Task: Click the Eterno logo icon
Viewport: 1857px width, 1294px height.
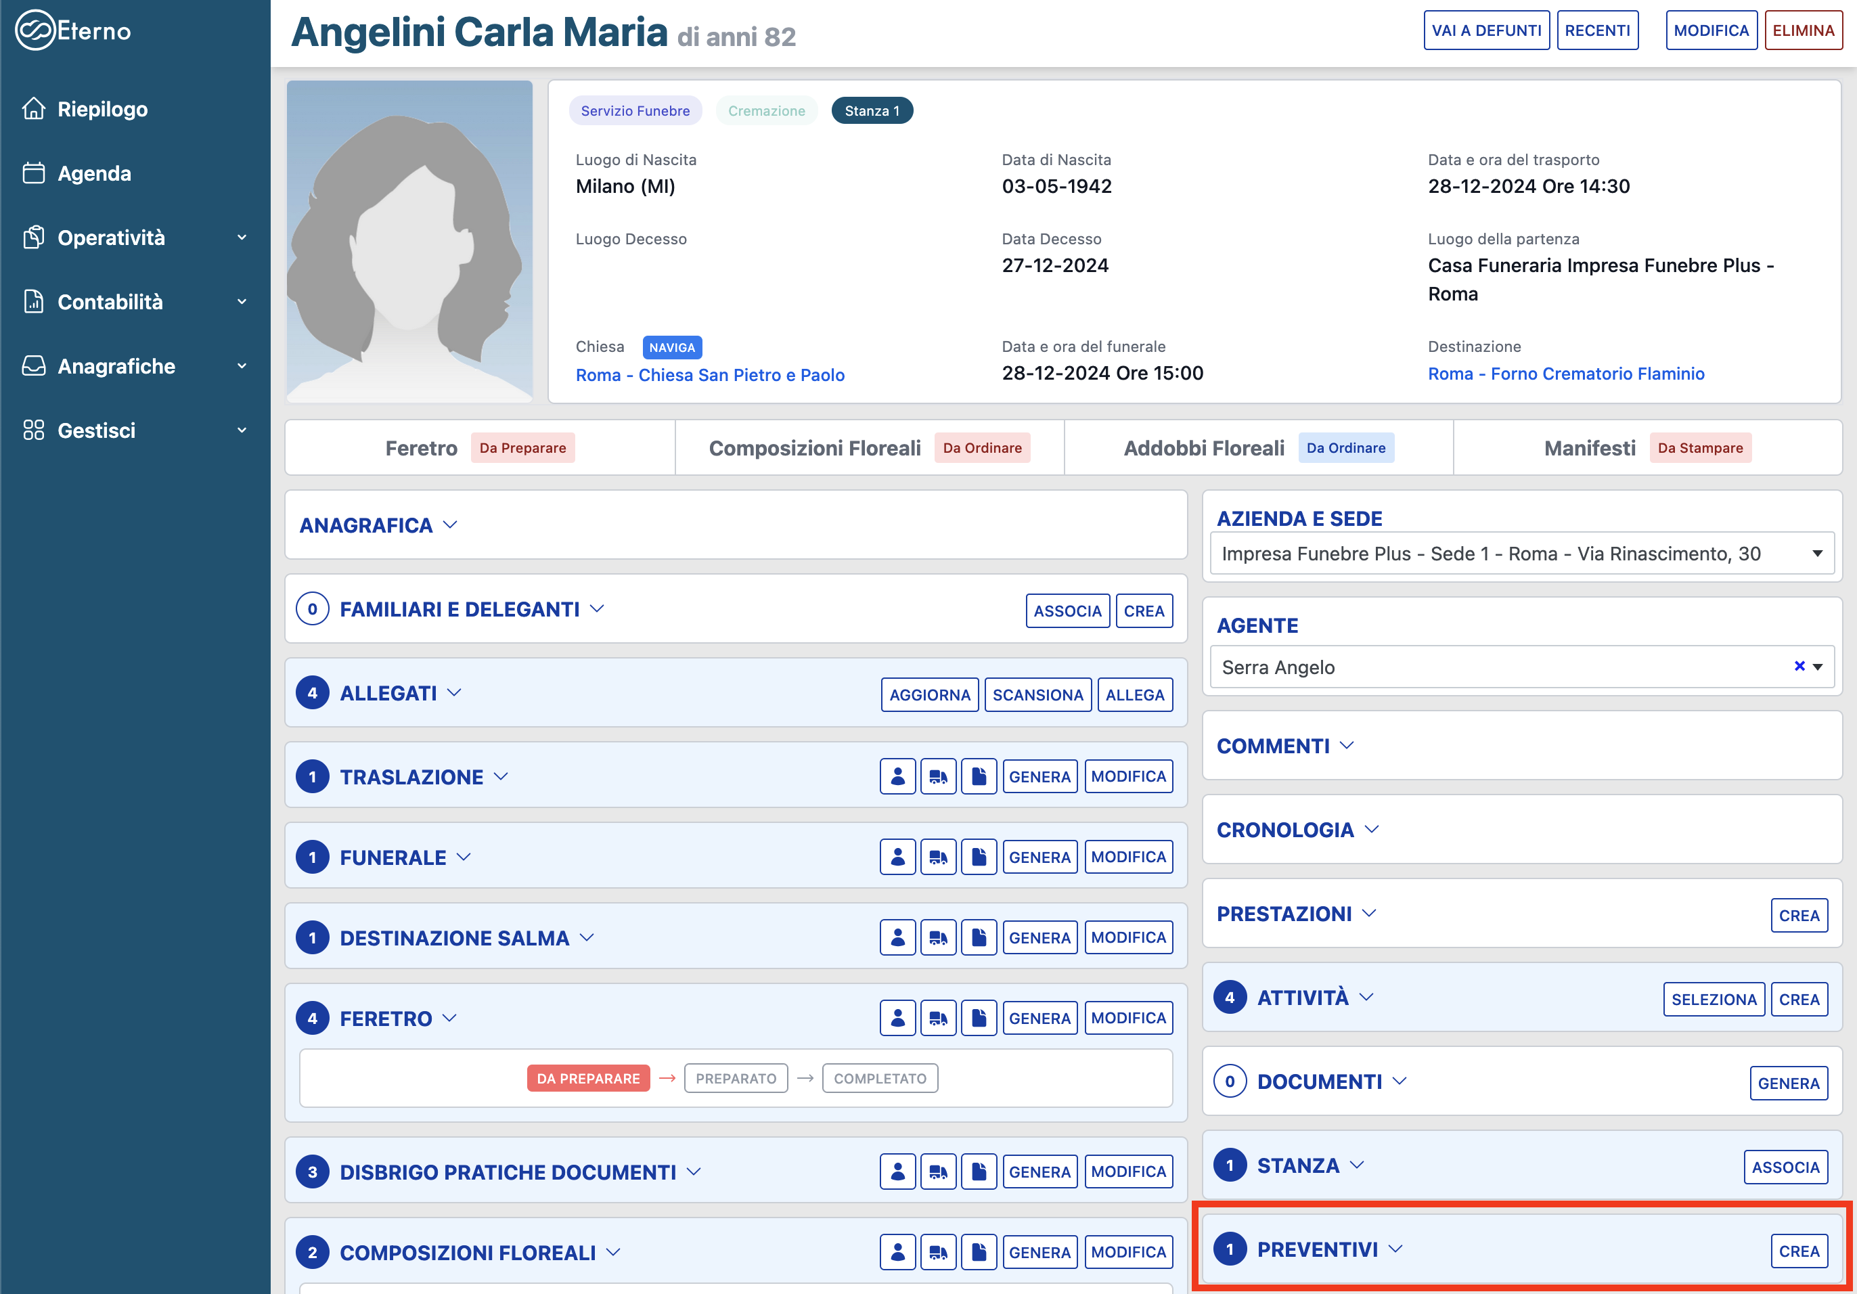Action: [x=34, y=30]
